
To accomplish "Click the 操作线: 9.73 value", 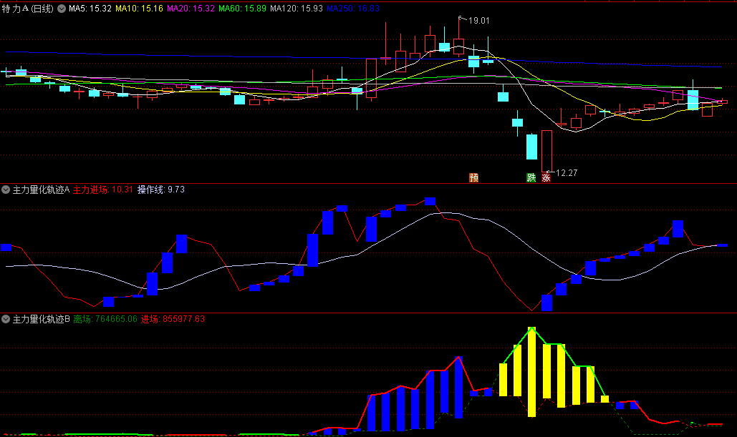I will tap(160, 190).
